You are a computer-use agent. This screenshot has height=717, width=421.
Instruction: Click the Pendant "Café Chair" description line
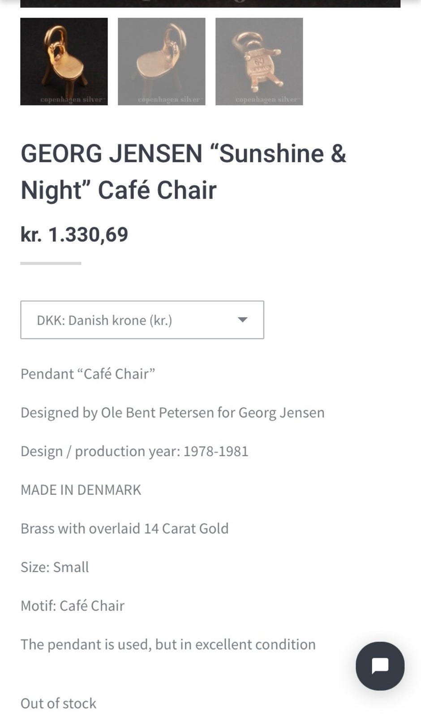pyautogui.click(x=88, y=374)
